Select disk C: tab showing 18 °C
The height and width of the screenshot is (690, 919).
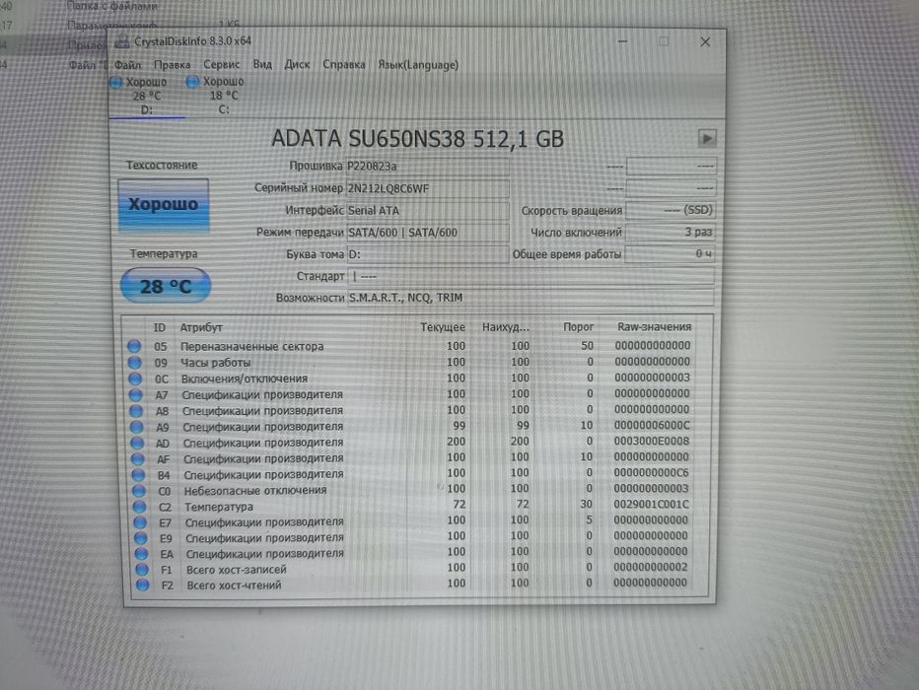(x=223, y=95)
